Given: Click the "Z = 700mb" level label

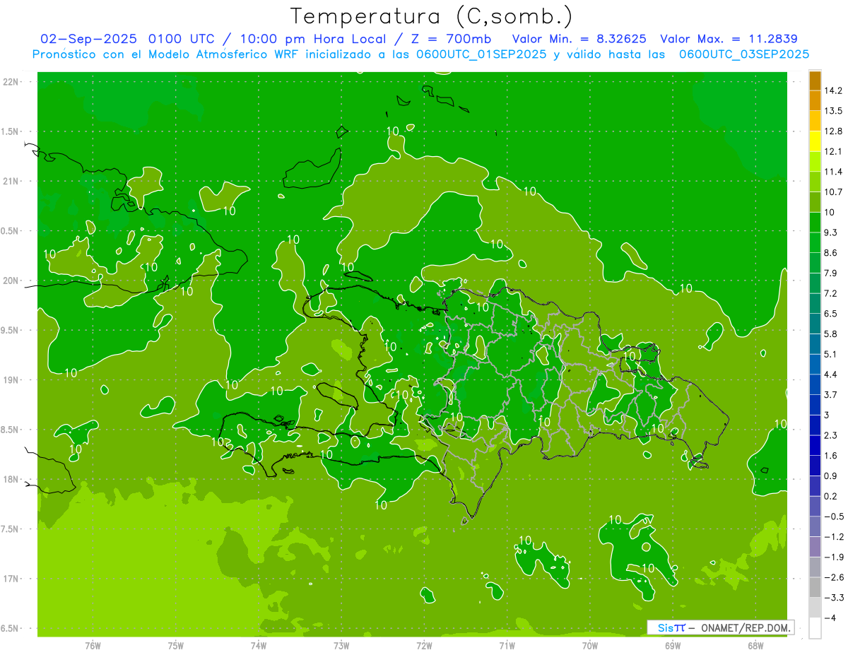Looking at the screenshot, I should 449,39.
